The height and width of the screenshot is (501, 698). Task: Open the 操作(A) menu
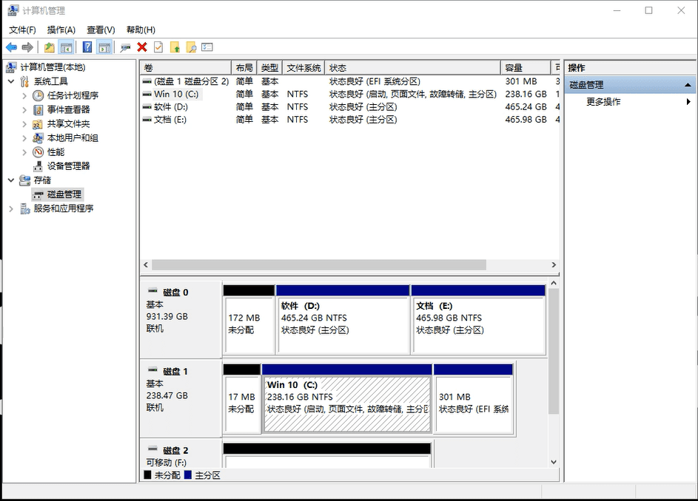pyautogui.click(x=61, y=30)
